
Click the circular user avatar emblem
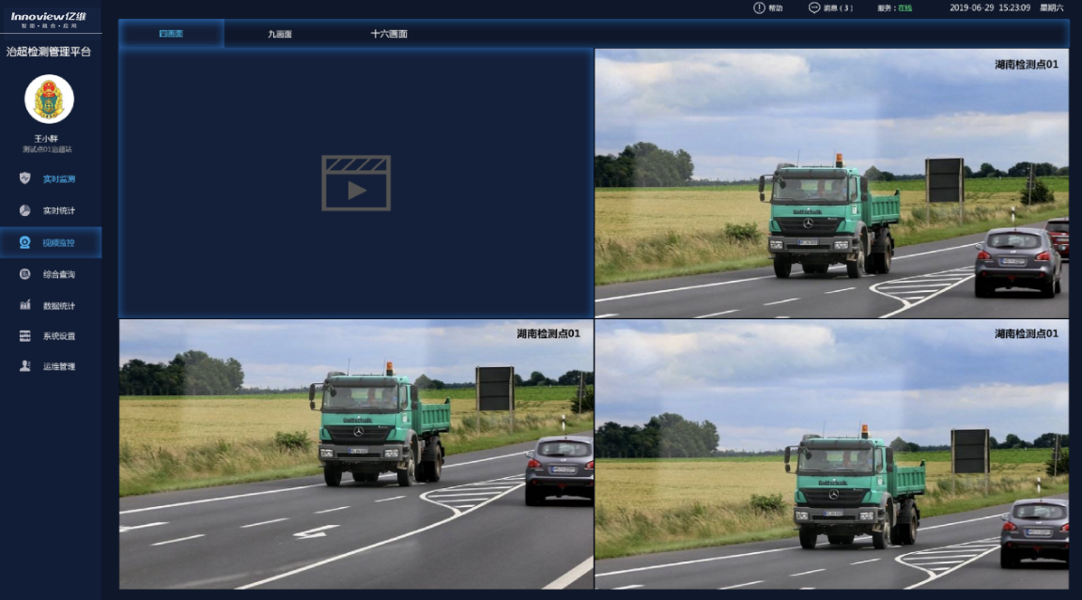(x=49, y=100)
